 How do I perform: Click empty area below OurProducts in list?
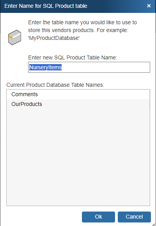pos(78,157)
